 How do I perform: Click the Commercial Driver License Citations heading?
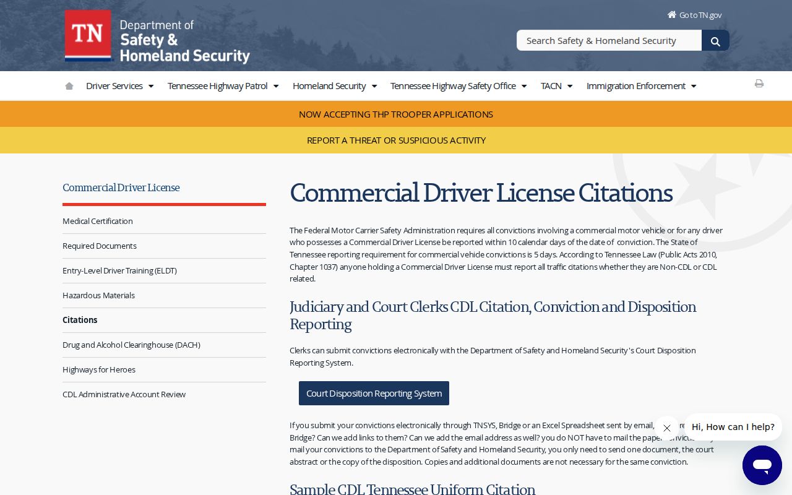point(481,193)
